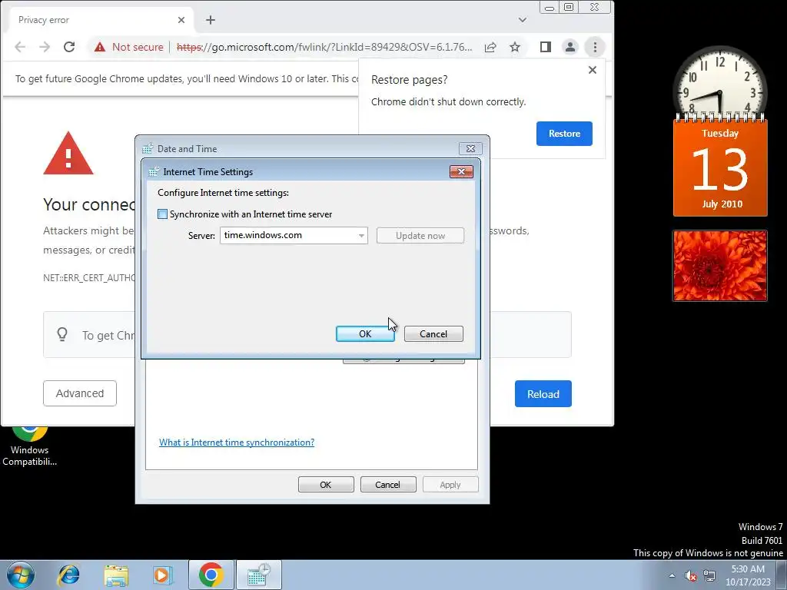Click the Advanced button on error page
Viewport: 787px width, 590px height.
tap(80, 393)
